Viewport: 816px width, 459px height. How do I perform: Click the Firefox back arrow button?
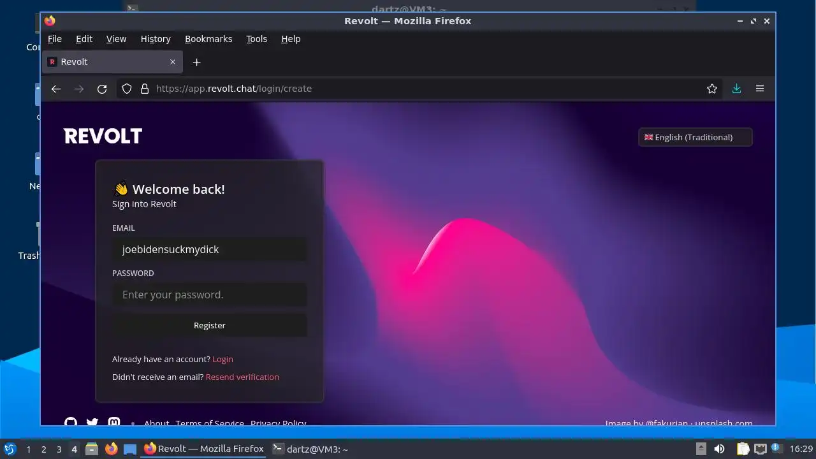56,89
